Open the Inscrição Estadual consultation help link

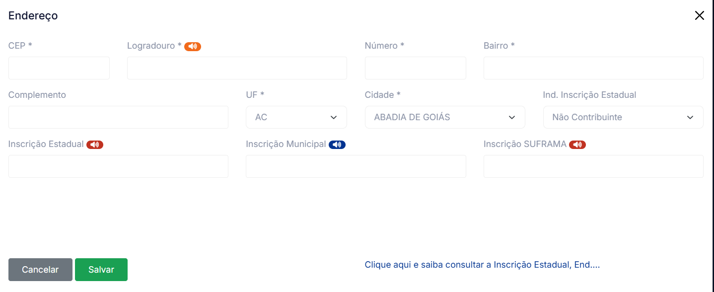[x=482, y=265]
